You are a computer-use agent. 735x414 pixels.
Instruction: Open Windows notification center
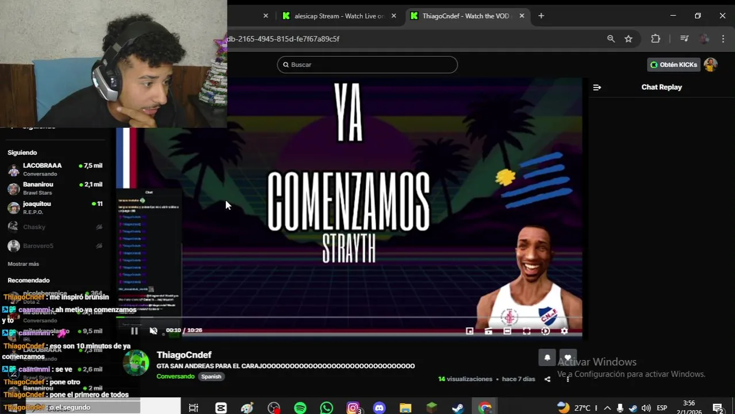[x=718, y=408]
